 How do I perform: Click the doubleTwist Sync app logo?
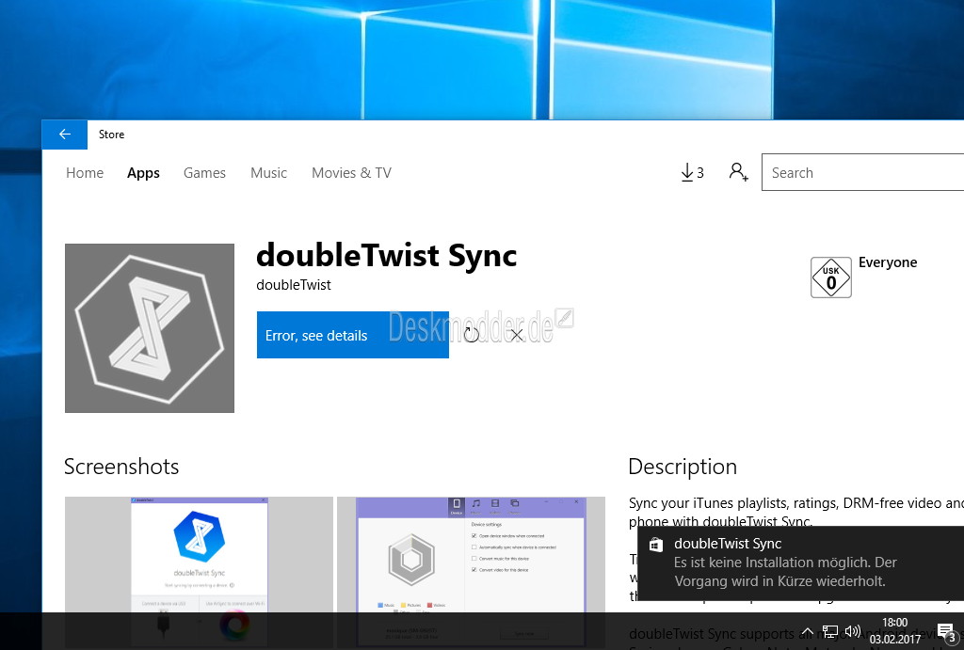click(150, 328)
